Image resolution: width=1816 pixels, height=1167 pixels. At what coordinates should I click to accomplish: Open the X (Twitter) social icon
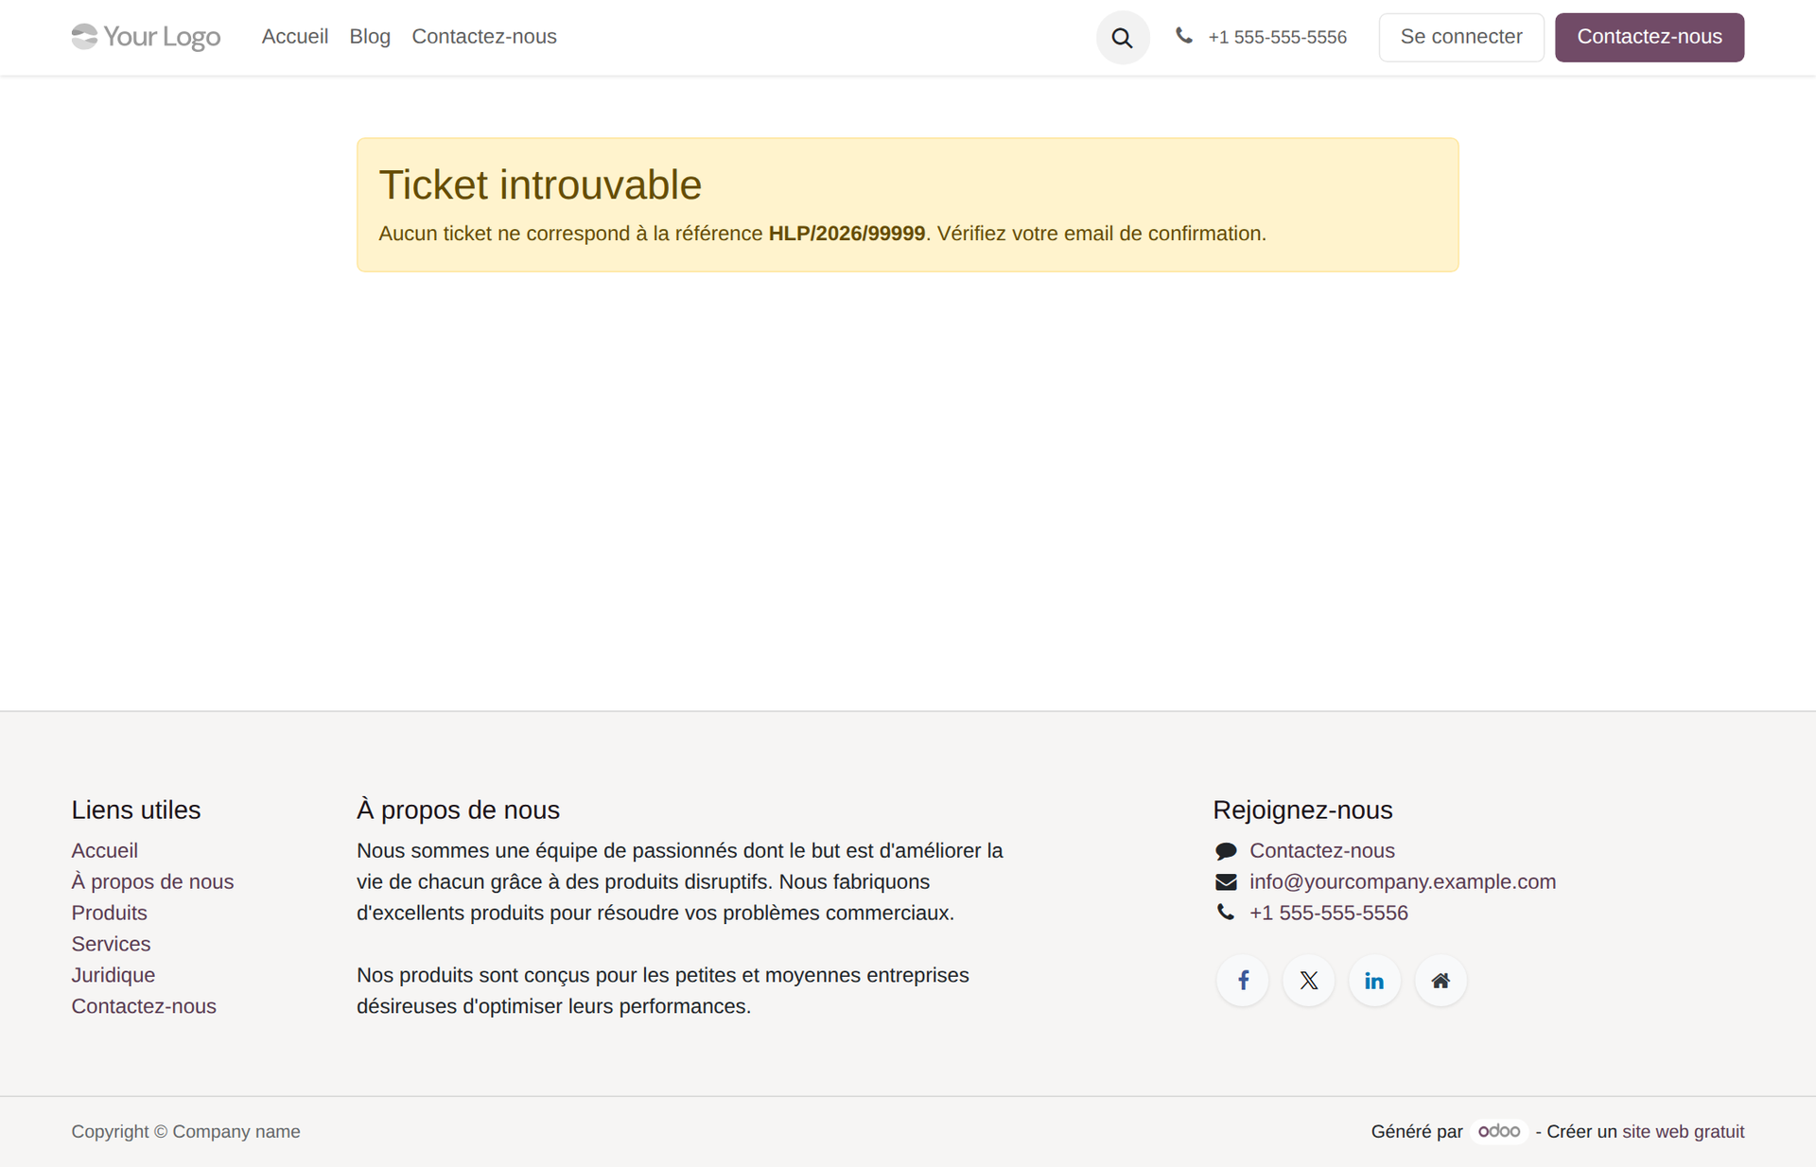(x=1308, y=981)
